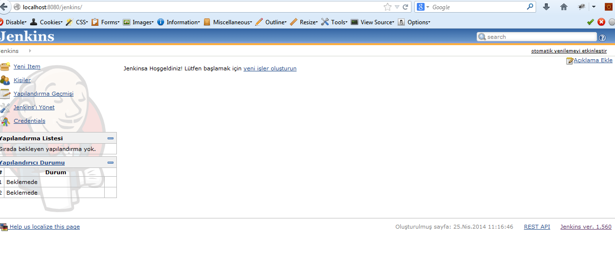Open the URL history dropdown arrow

point(397,7)
